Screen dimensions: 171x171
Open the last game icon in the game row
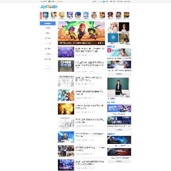[126, 15]
